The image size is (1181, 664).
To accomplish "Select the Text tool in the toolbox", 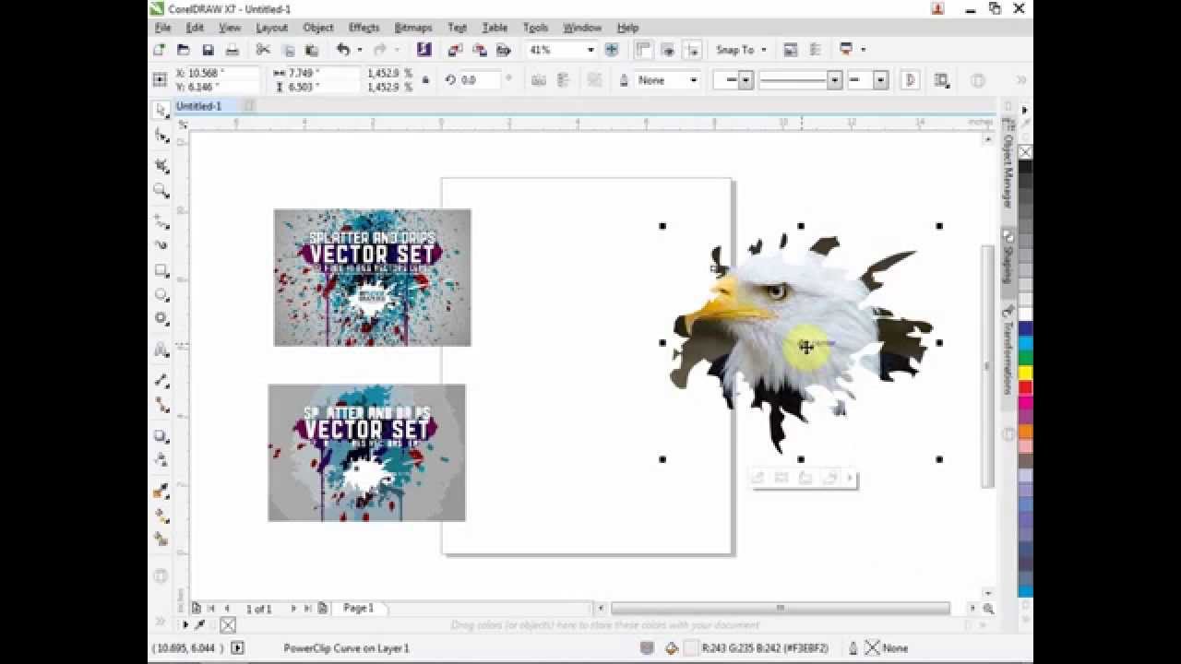I will pos(161,350).
